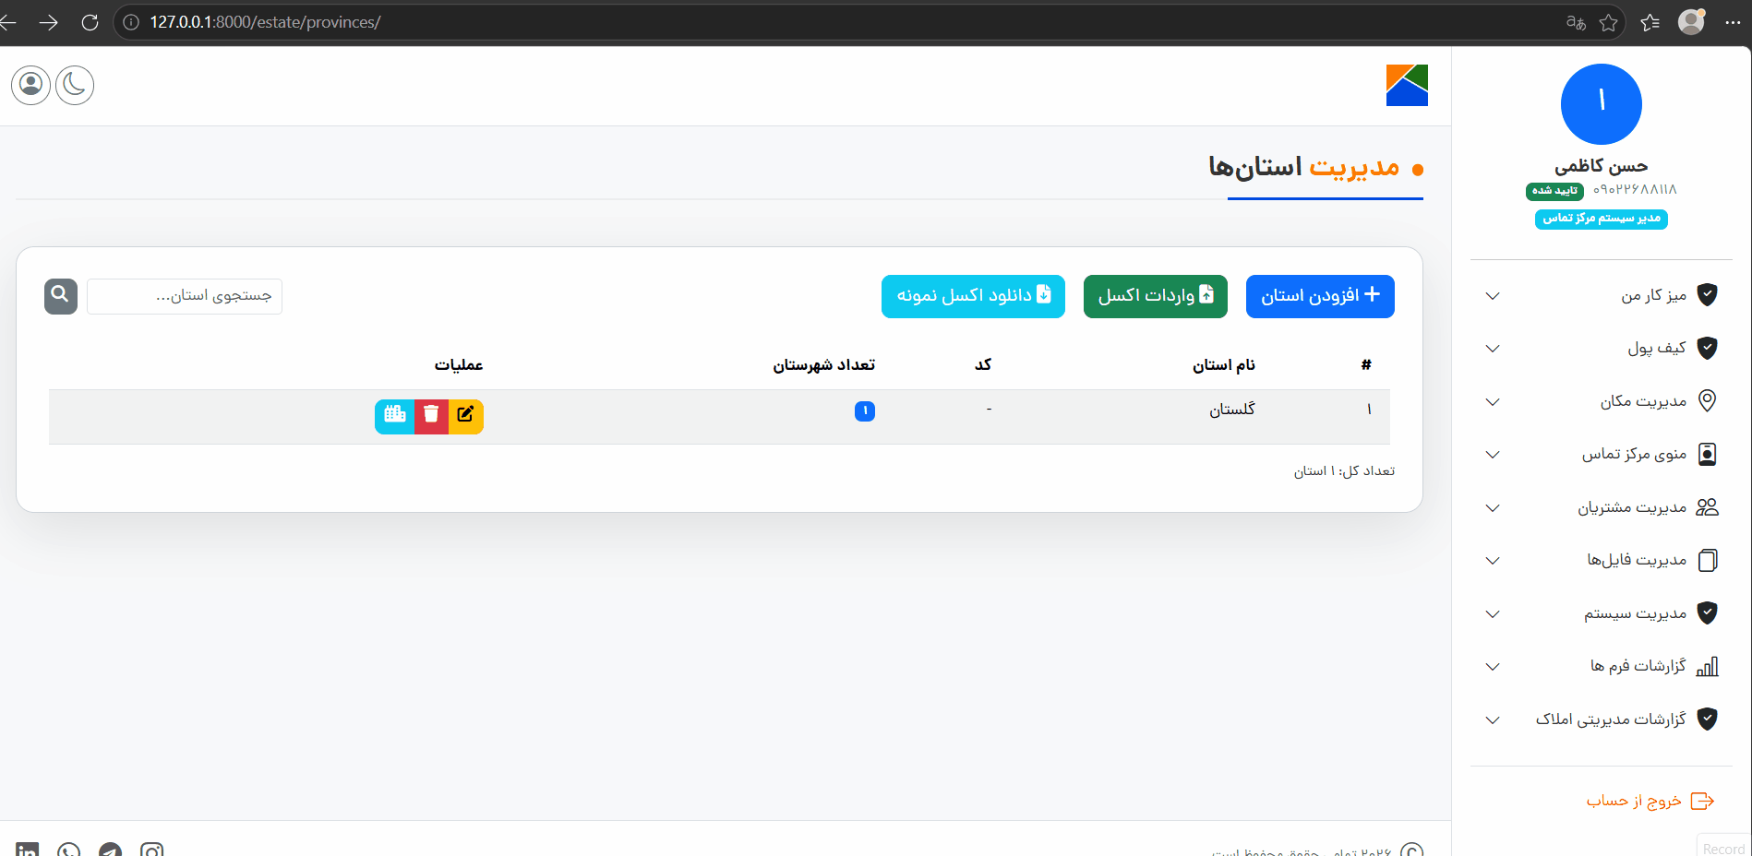Click the WhatsApp icon in footer
Image resolution: width=1752 pixels, height=856 pixels.
click(x=68, y=849)
